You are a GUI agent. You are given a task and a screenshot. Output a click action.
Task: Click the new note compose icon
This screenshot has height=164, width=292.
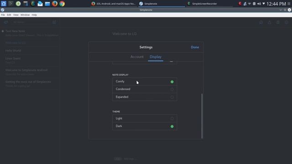coord(54,22)
